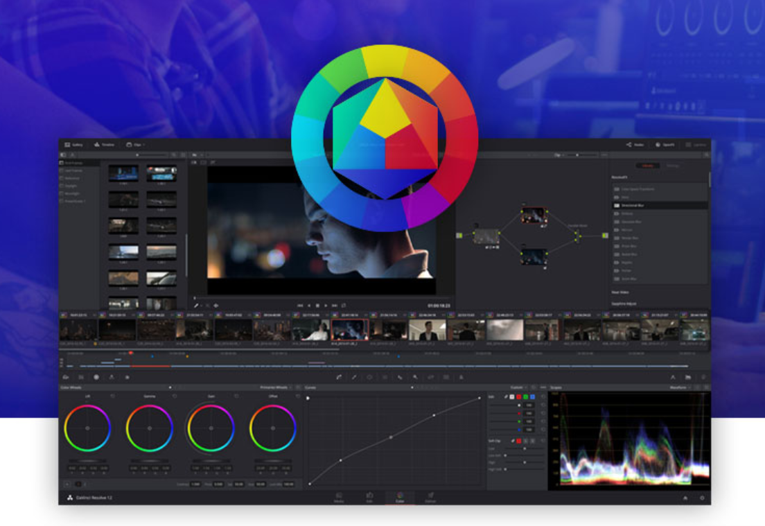This screenshot has width=765, height=526.
Task: Switch to the Settings tab in OpenFX panel
Action: click(673, 166)
